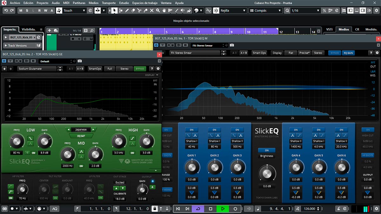Open the Touch automation mode dropdown

pyautogui.click(x=75, y=10)
